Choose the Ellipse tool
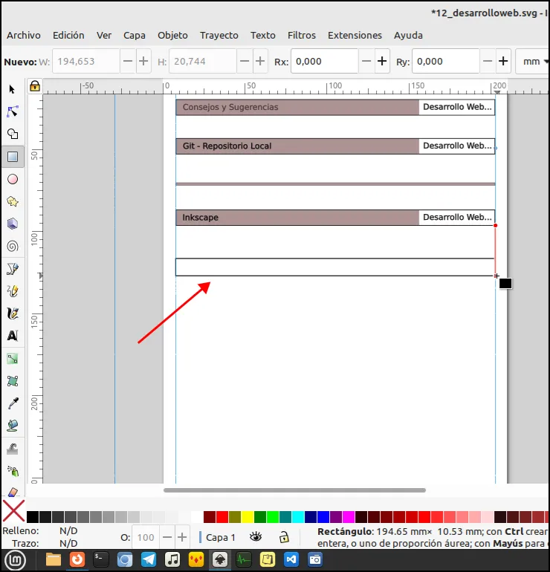550x572 pixels. [x=13, y=179]
